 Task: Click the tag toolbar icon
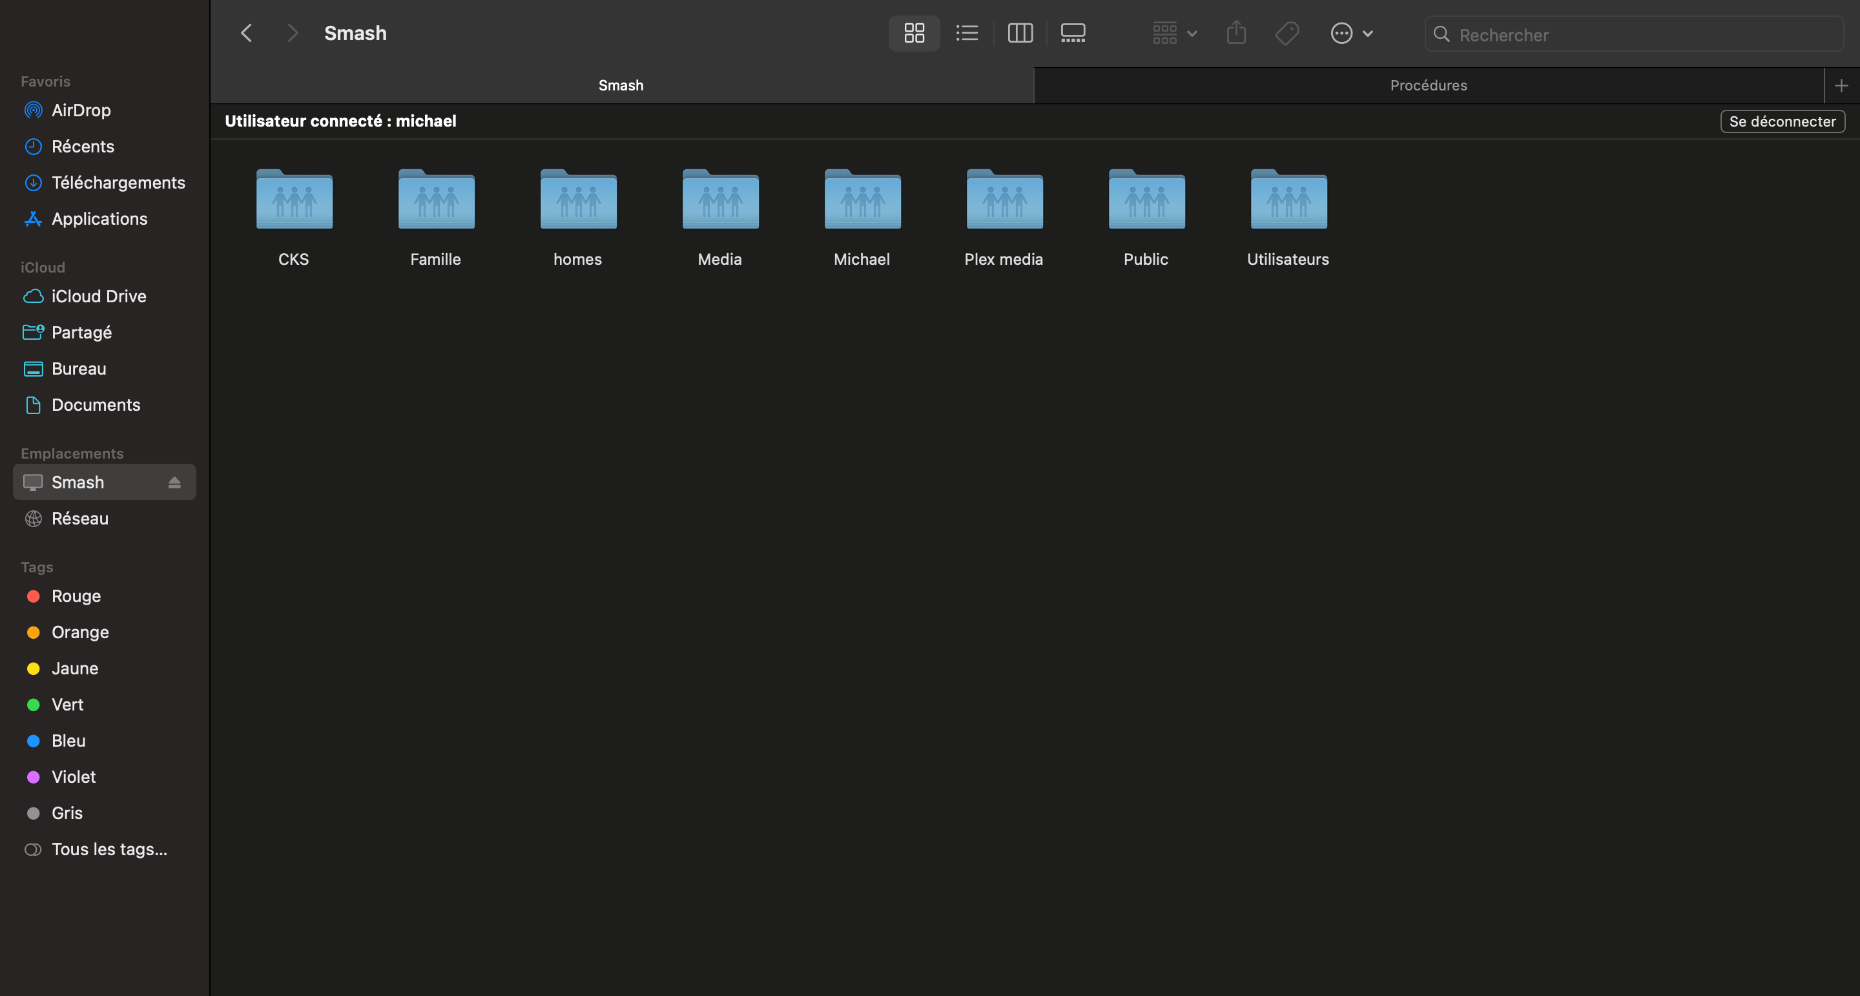[x=1286, y=33]
